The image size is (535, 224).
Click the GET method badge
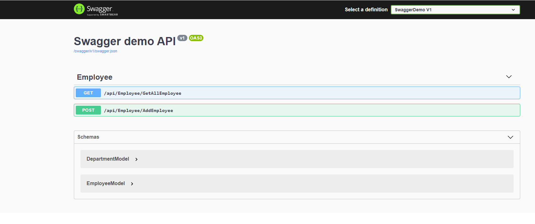tap(88, 93)
